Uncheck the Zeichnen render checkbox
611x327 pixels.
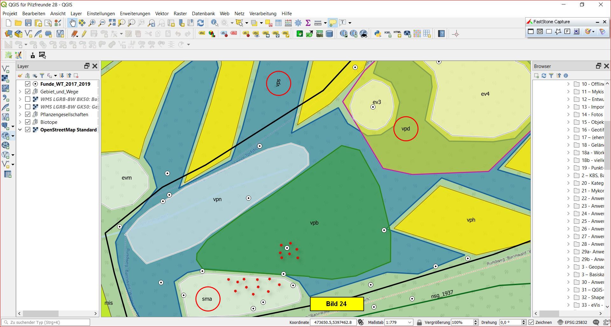(531, 322)
